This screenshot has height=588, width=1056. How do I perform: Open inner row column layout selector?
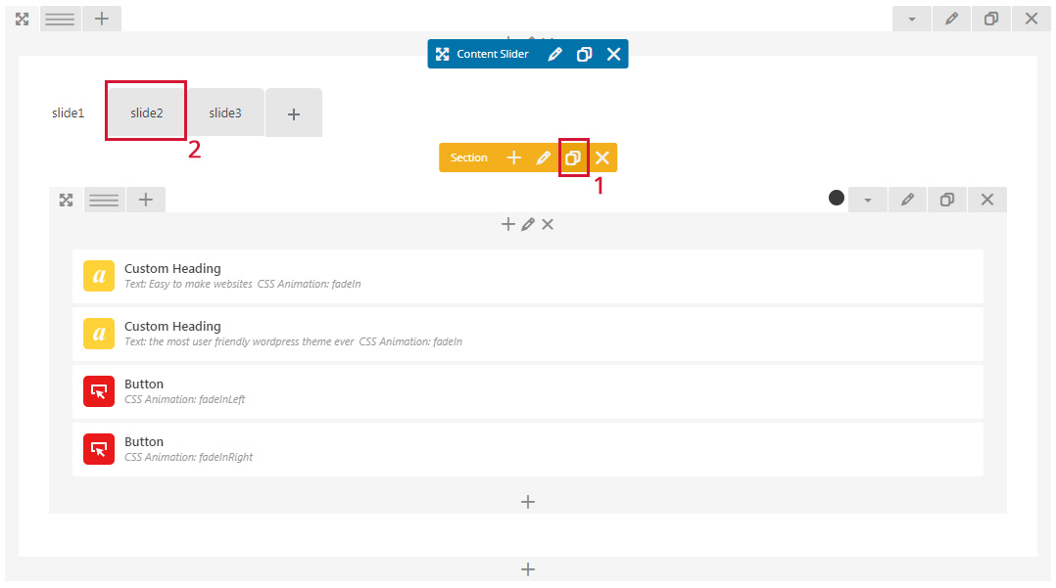coord(104,200)
